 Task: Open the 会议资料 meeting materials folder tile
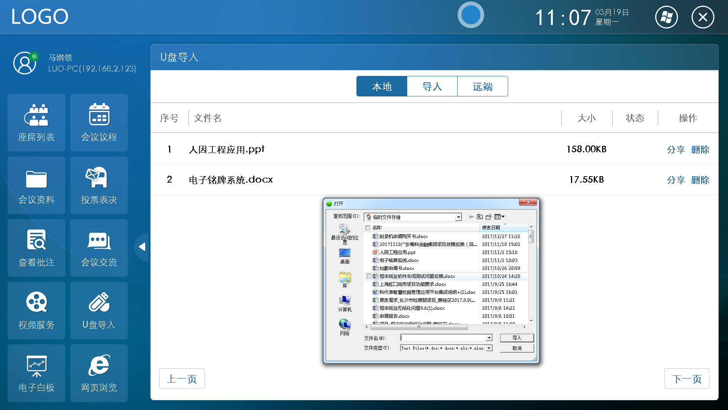36,185
